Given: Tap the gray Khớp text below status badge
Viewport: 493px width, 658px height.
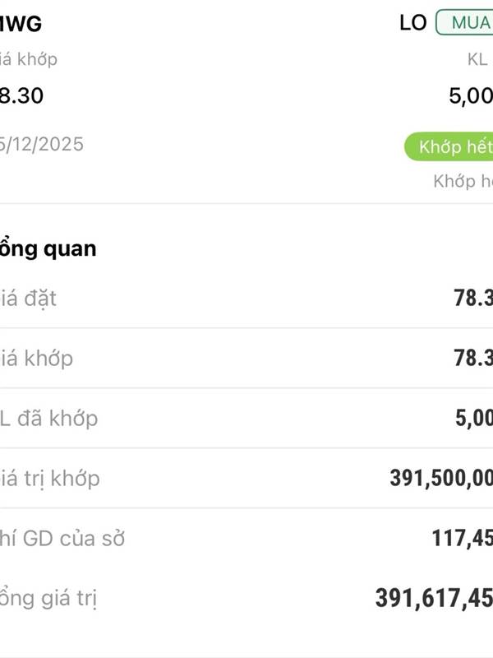Looking at the screenshot, I should click(x=463, y=181).
